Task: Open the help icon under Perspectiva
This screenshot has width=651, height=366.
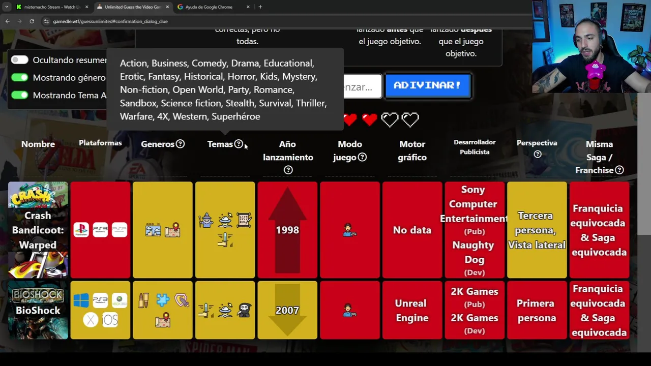Action: point(537,155)
